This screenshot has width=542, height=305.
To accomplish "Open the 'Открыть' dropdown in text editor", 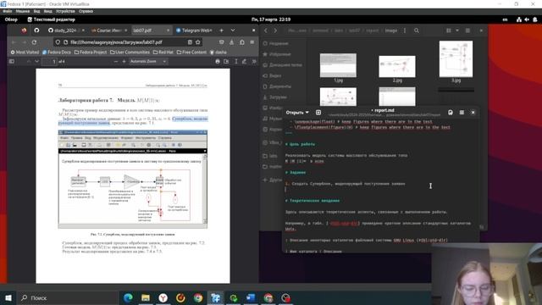I will coord(297,113).
